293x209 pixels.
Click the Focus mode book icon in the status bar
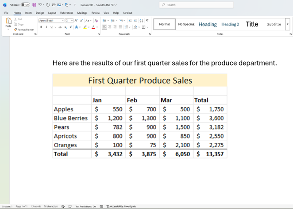pos(70,206)
